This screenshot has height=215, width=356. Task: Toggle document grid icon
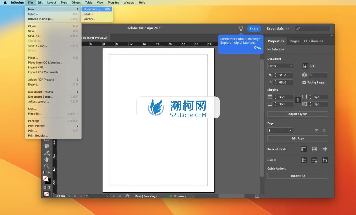[x=325, y=149]
